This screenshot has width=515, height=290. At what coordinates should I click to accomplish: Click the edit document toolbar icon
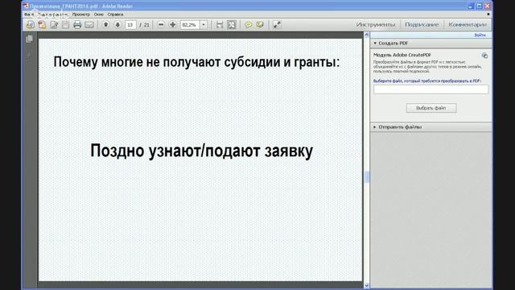[x=54, y=25]
